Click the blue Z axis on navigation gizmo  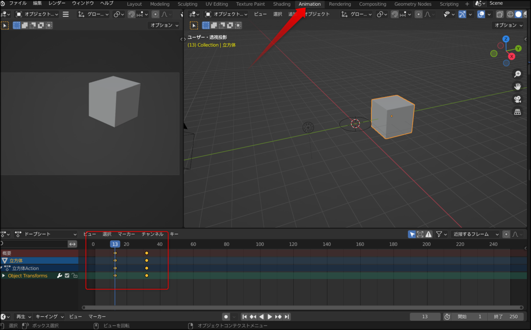point(506,39)
